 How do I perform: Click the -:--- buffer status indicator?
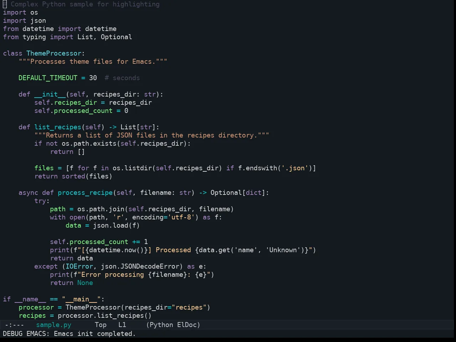15,325
